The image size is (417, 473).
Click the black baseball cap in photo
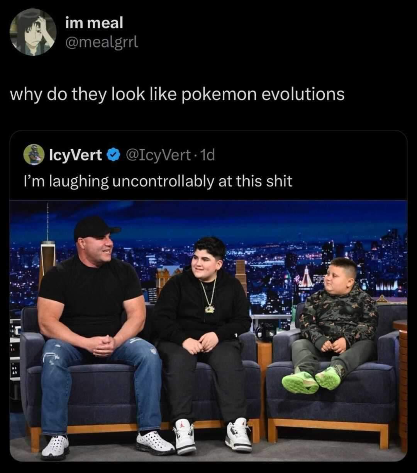(x=95, y=228)
